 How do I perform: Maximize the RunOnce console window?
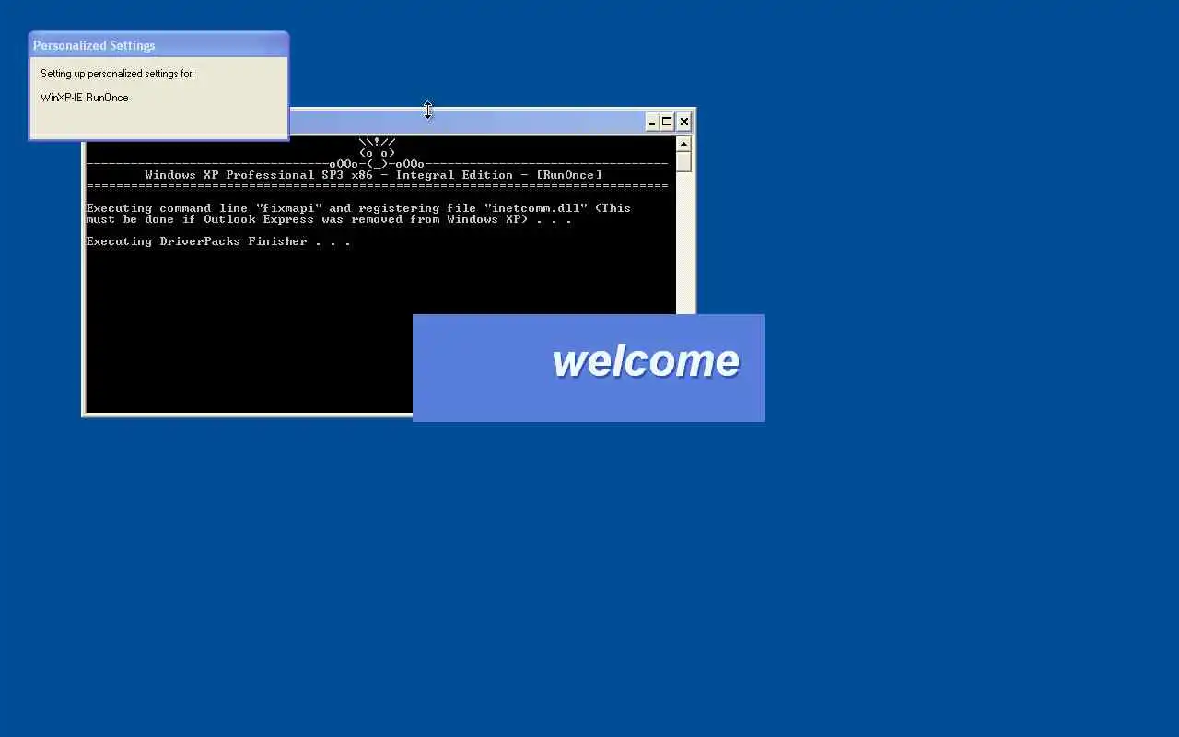point(668,122)
